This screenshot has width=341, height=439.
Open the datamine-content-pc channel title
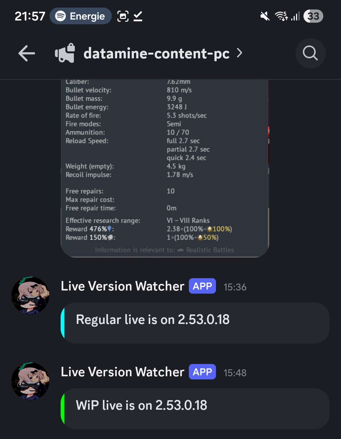(x=156, y=53)
